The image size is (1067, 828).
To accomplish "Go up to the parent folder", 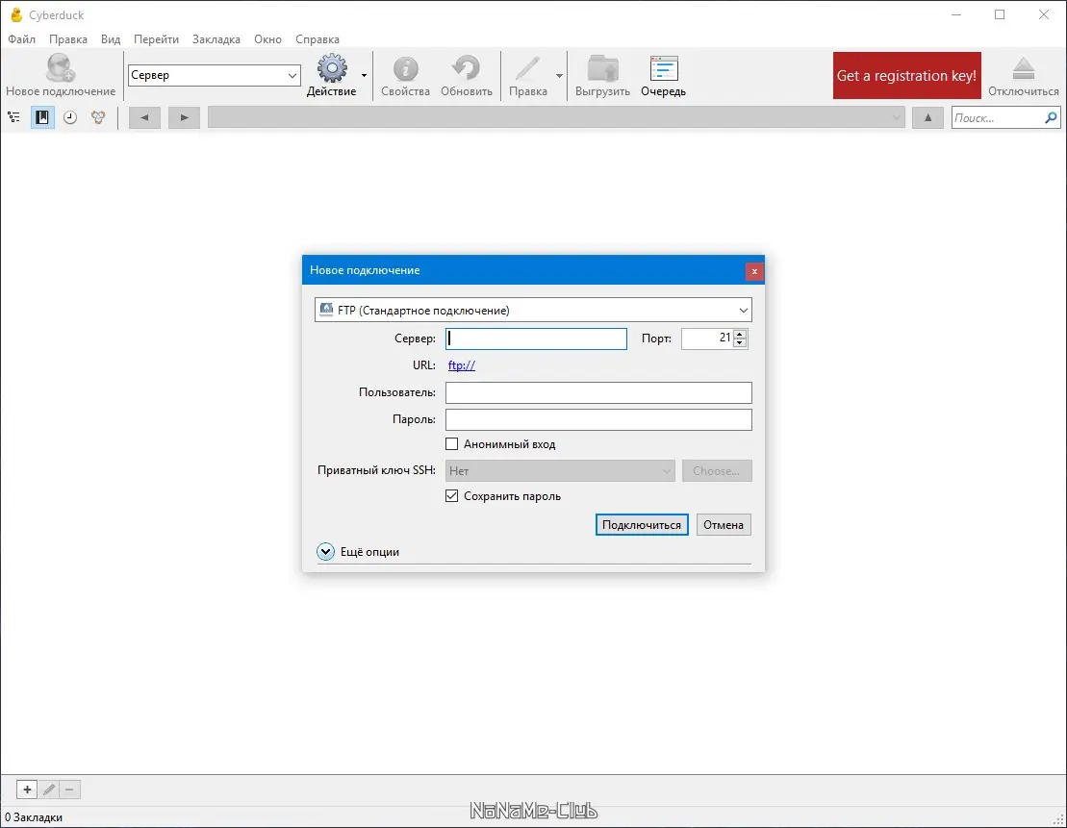I will 927,117.
